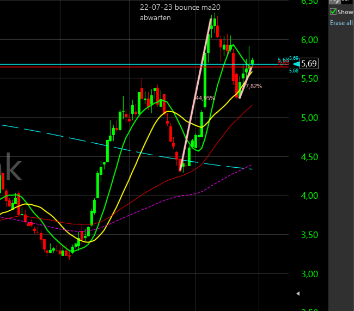
Task: Click the 3,00 price axis label
Action: tap(309, 274)
